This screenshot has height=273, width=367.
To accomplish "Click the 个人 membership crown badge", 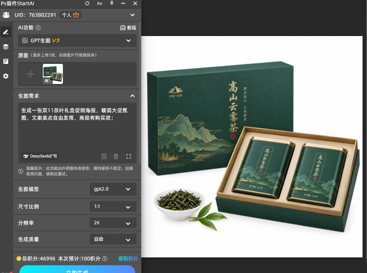I will pos(70,15).
